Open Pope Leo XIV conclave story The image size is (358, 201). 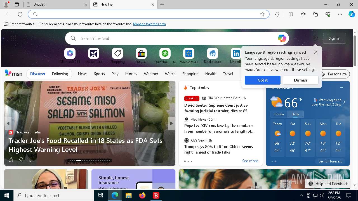[x=219, y=128]
